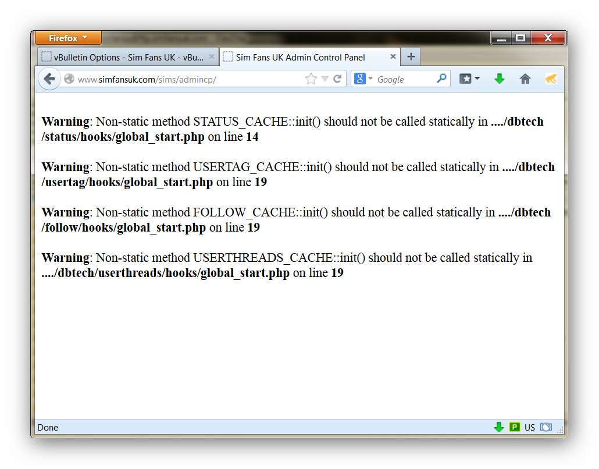Click the green download arrow in status bar
Image resolution: width=599 pixels, height=469 pixels.
click(x=498, y=427)
